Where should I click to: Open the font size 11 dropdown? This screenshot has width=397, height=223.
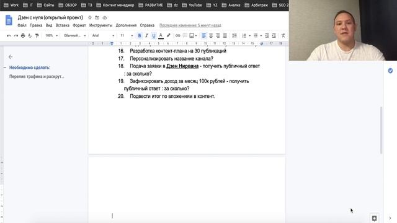tap(127, 36)
